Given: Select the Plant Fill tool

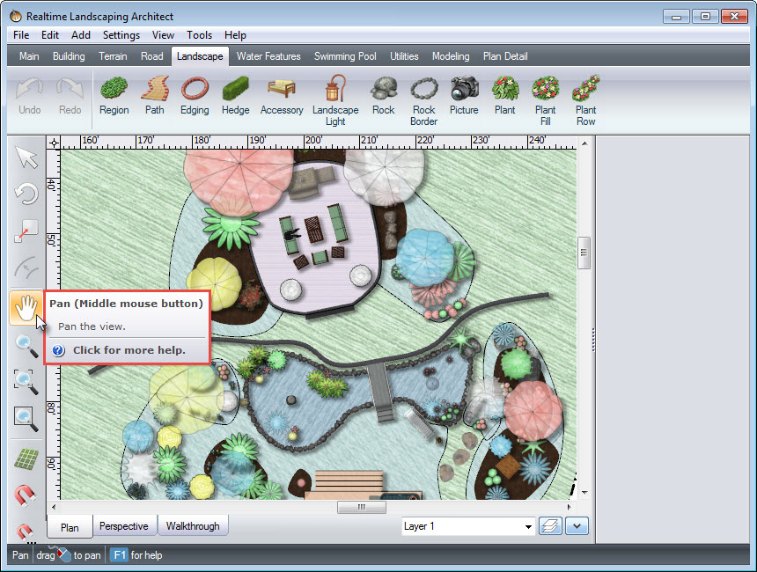Looking at the screenshot, I should point(545,100).
